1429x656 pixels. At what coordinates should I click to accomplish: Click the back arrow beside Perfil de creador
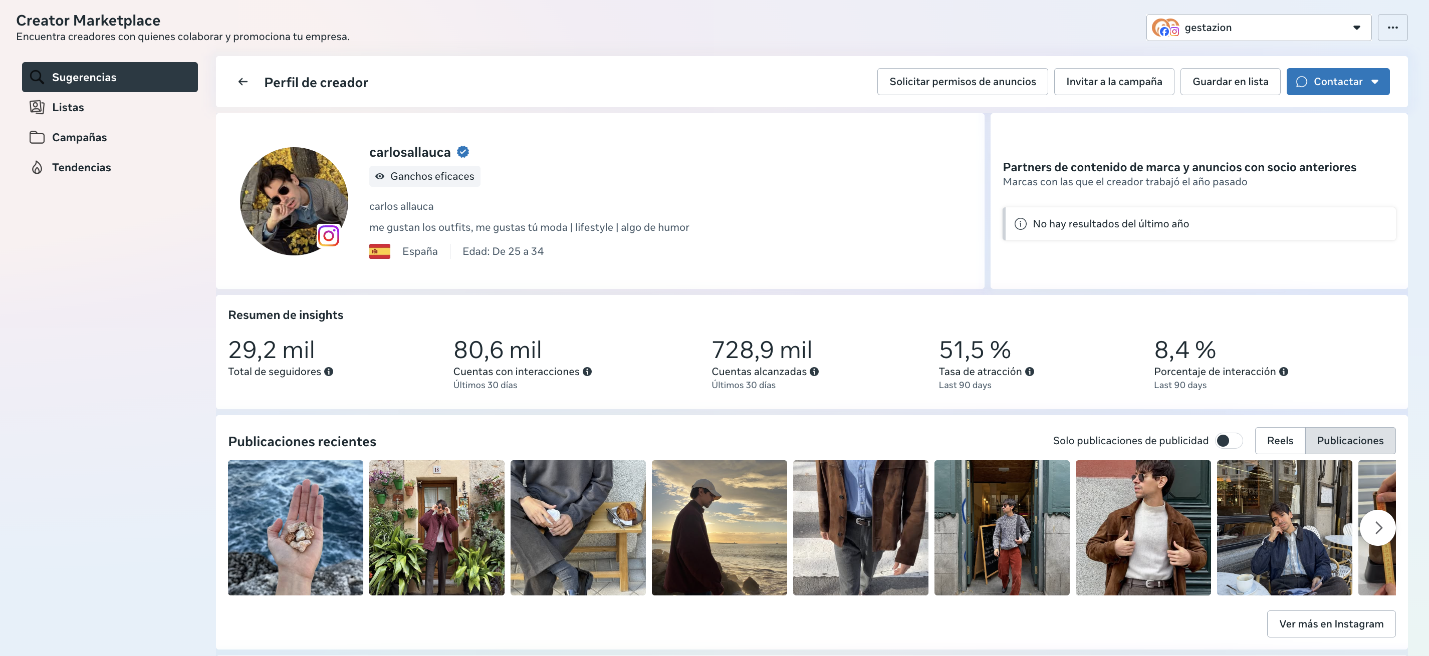click(x=243, y=82)
